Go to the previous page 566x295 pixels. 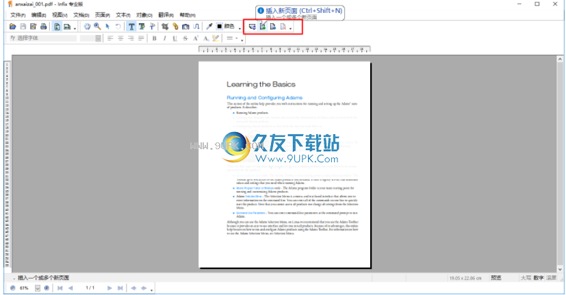click(x=70, y=287)
